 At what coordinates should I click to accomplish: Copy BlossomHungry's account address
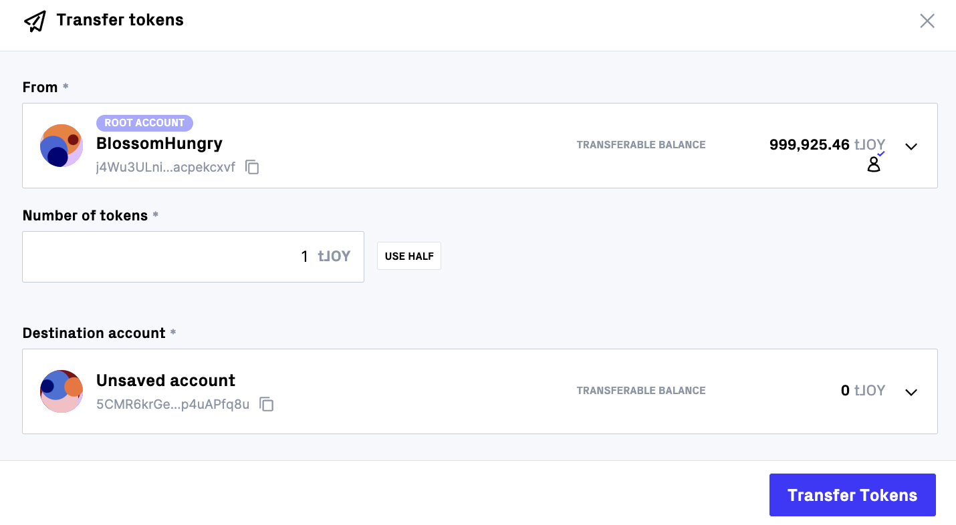point(252,168)
